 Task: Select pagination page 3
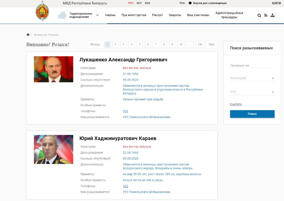123,44
